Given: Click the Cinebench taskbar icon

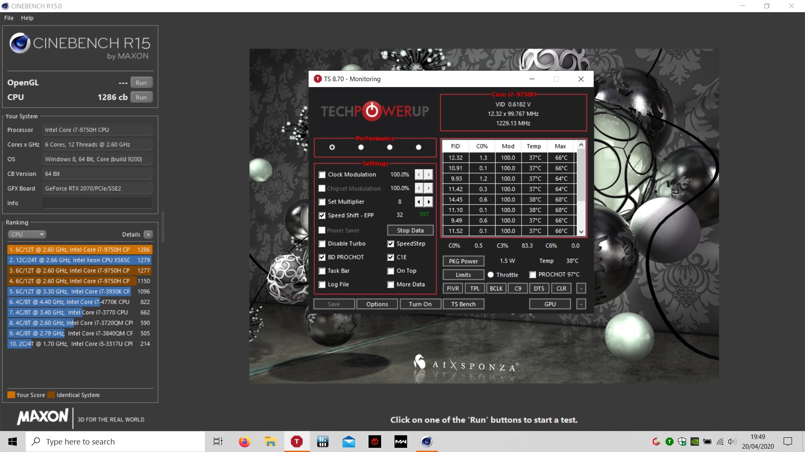Looking at the screenshot, I should (x=427, y=442).
